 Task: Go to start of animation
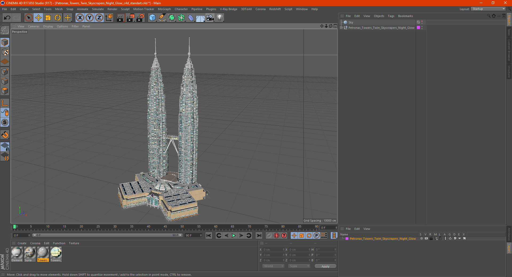click(x=209, y=235)
